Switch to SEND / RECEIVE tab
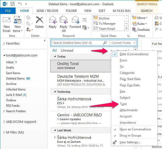 click(47, 11)
